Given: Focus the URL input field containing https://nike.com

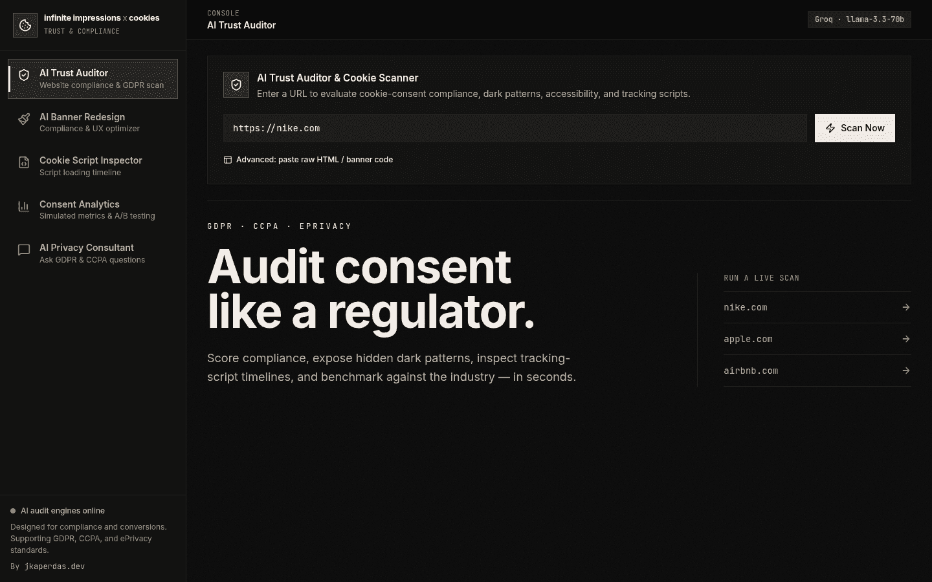Looking at the screenshot, I should tap(515, 128).
